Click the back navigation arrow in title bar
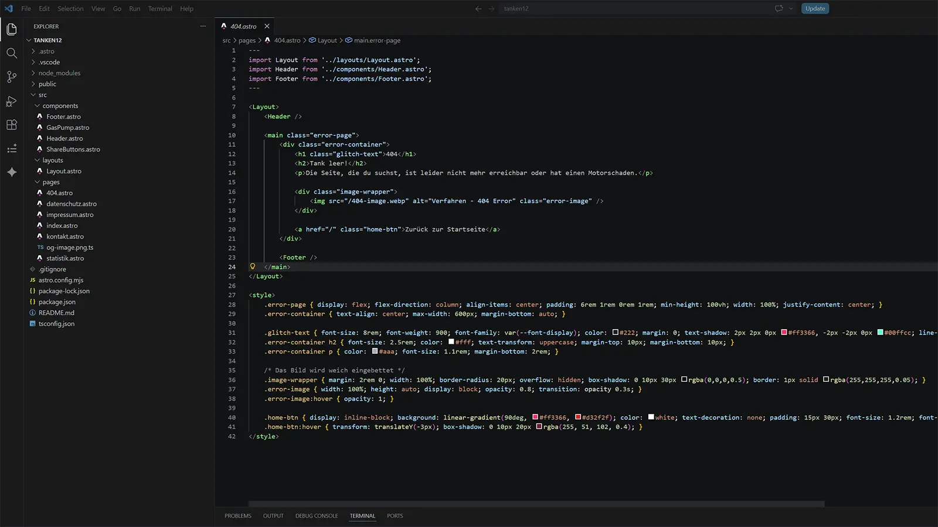This screenshot has height=527, width=938. (x=478, y=9)
